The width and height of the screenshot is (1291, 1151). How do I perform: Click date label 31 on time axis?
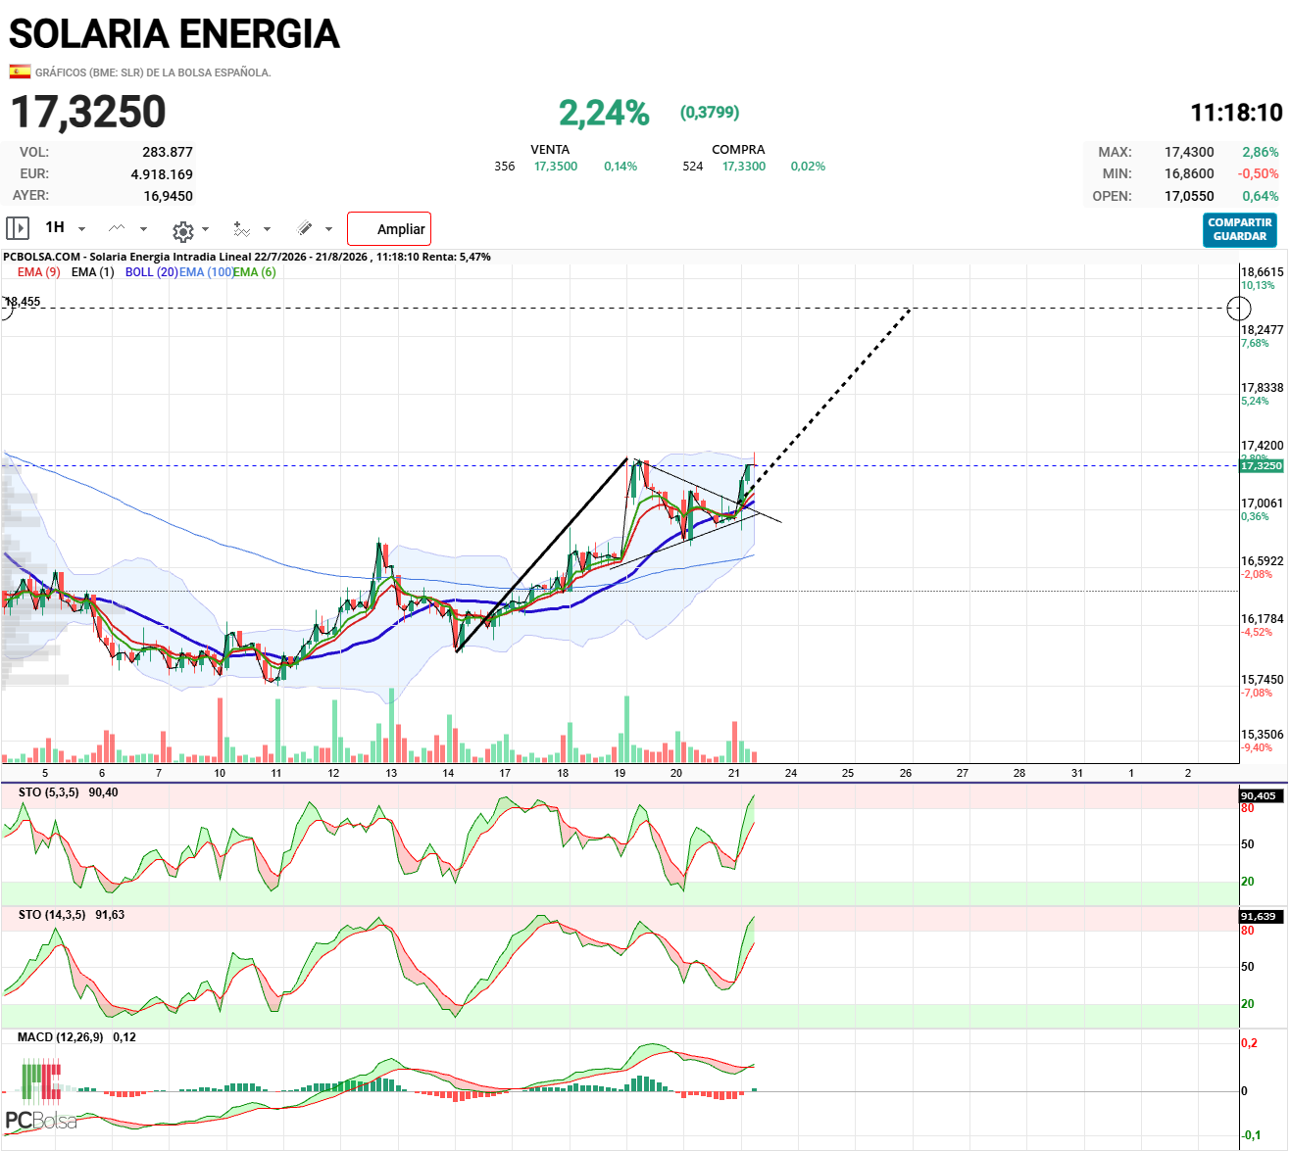pos(1077,773)
